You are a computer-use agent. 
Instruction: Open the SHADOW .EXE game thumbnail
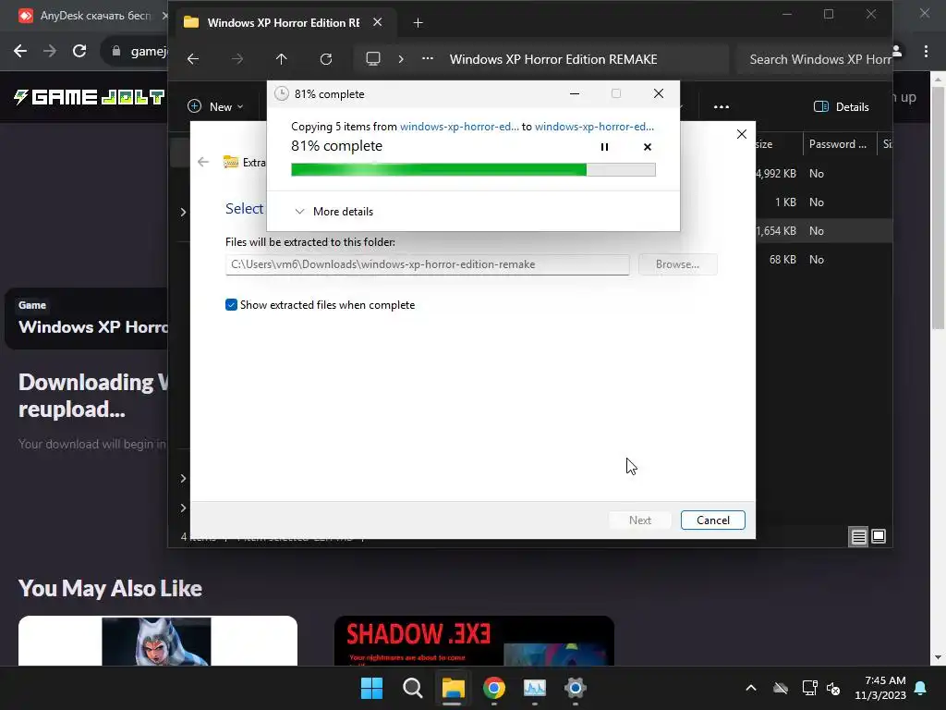[474, 641]
